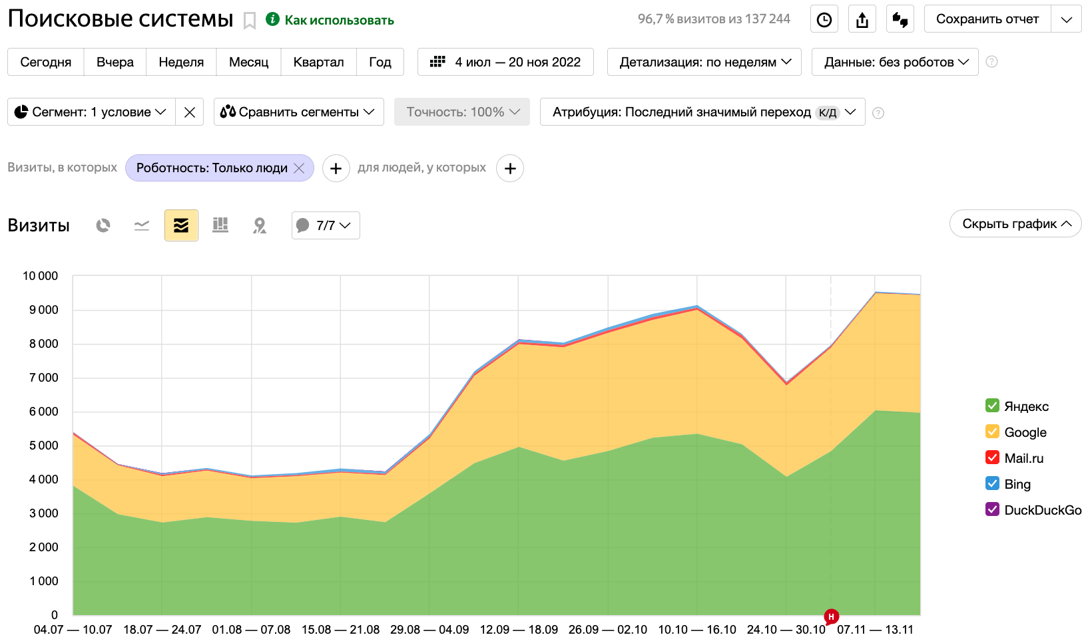Click the calendar grid icon
The width and height of the screenshot is (1082, 641).
tap(437, 62)
